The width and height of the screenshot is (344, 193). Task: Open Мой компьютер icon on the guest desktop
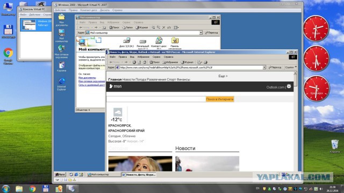pos(61,35)
